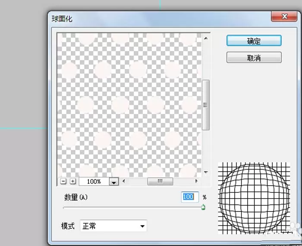Click preview vertical scrollbar up arrow
The height and width of the screenshot is (246, 302).
point(206,38)
